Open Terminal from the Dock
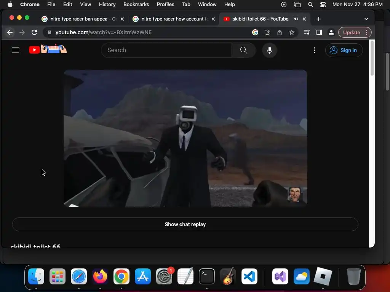The width and height of the screenshot is (390, 292). tap(207, 276)
